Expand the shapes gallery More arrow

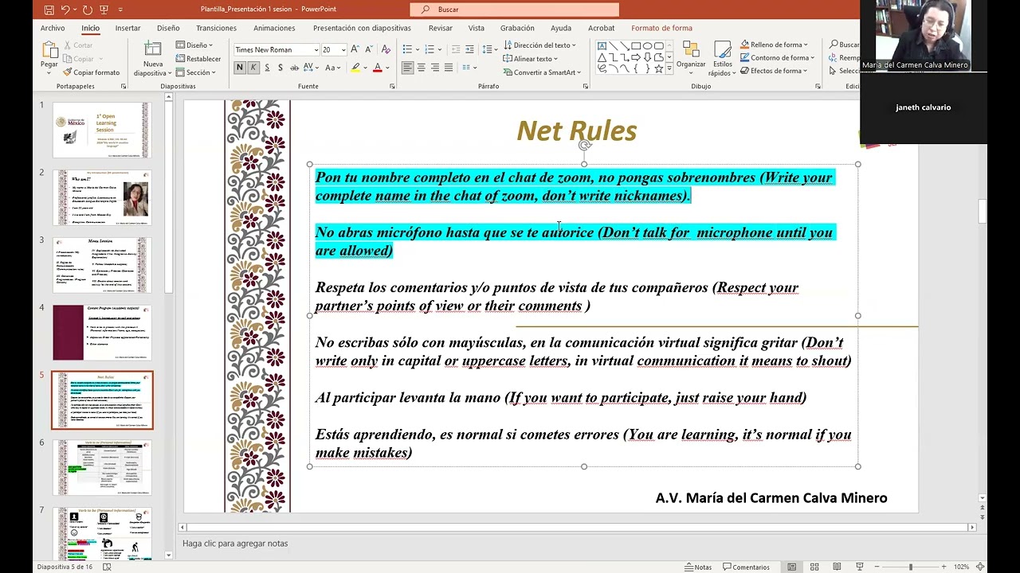(669, 69)
